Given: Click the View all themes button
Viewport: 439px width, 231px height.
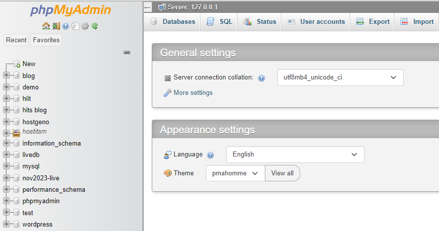Looking at the screenshot, I should (x=282, y=173).
